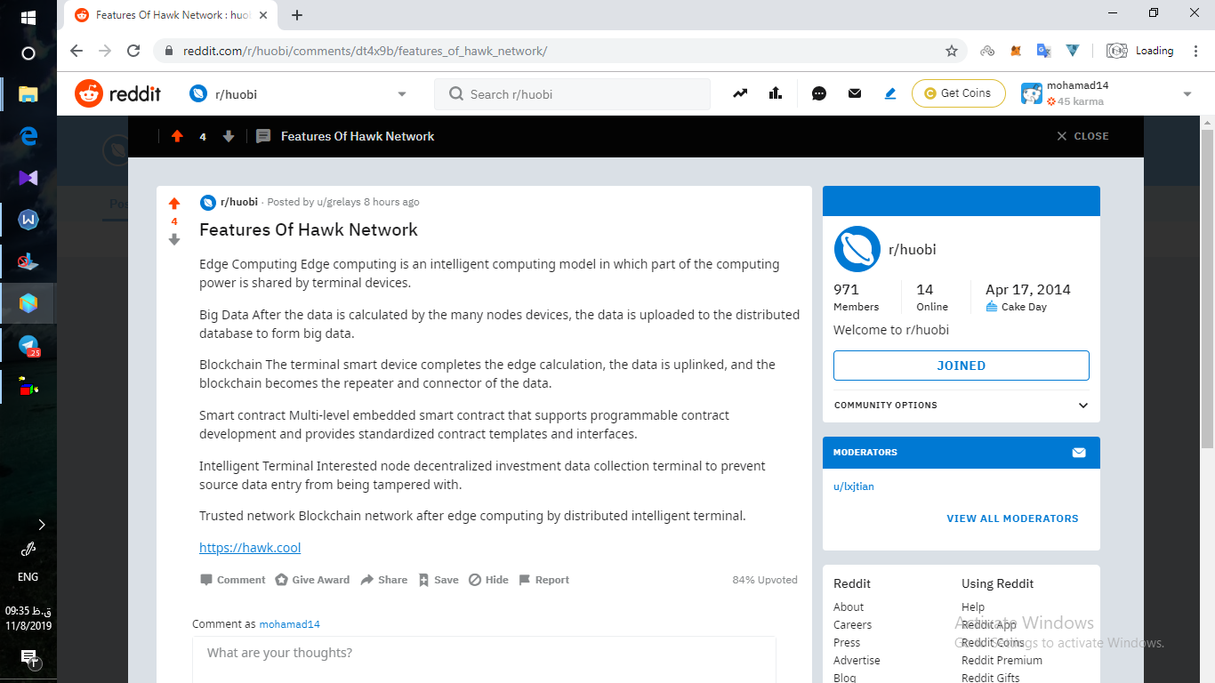Viewport: 1215px width, 683px height.
Task: Open the r/huobi community dropdown
Action: 298,94
